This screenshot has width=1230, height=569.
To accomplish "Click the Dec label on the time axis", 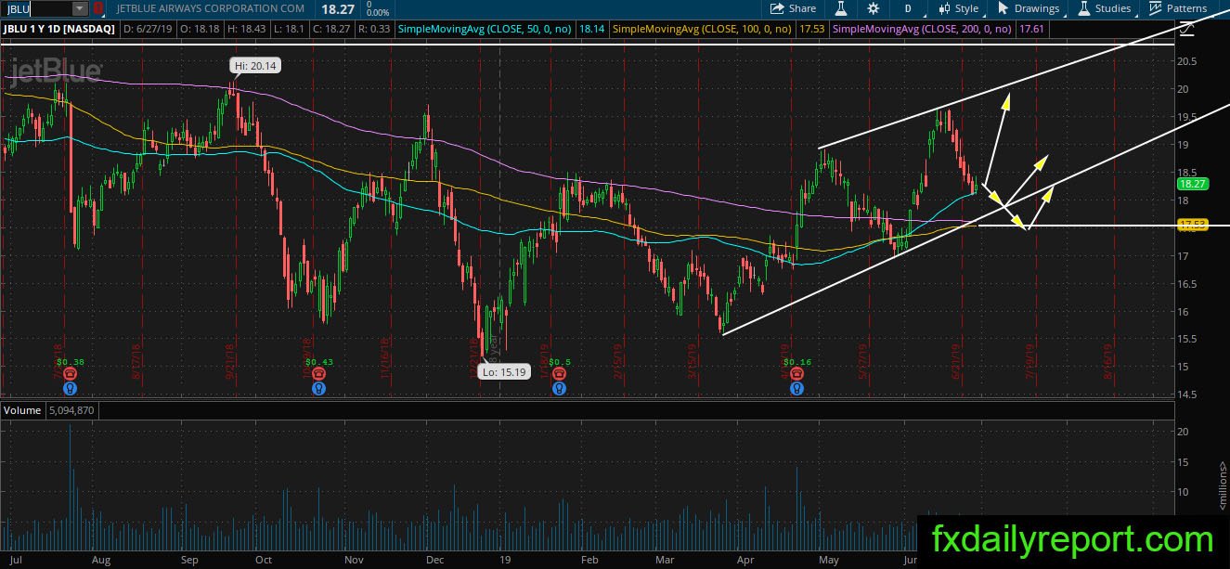I will [x=435, y=560].
